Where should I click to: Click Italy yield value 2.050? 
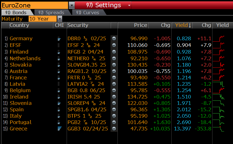[184, 116]
